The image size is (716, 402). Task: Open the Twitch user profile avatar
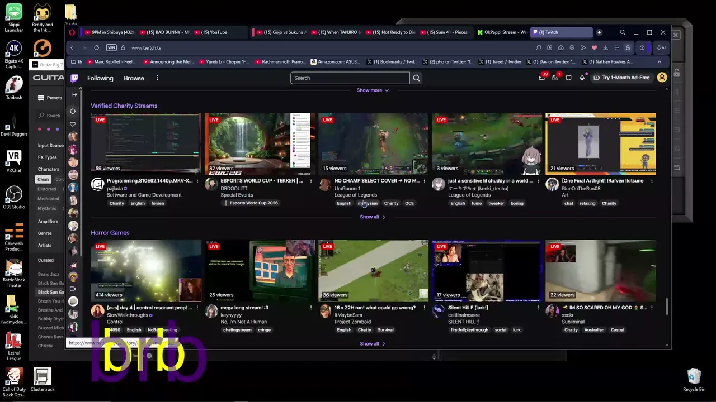(x=662, y=78)
